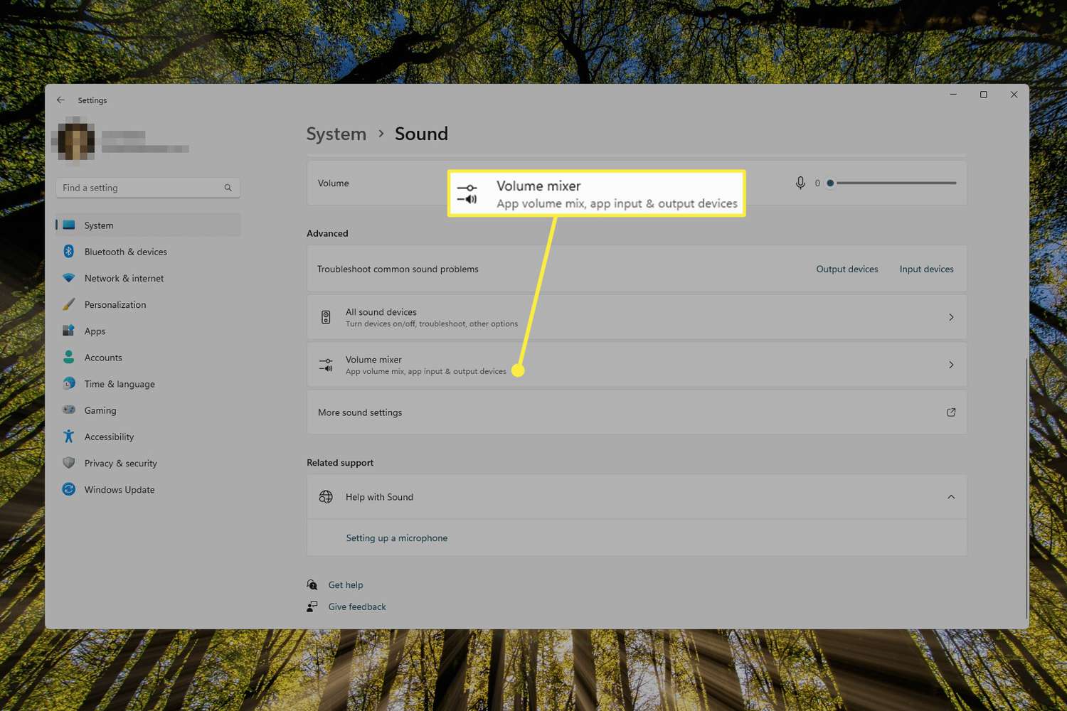The height and width of the screenshot is (711, 1067).
Task: Troubleshoot Input devices link
Action: (x=926, y=269)
